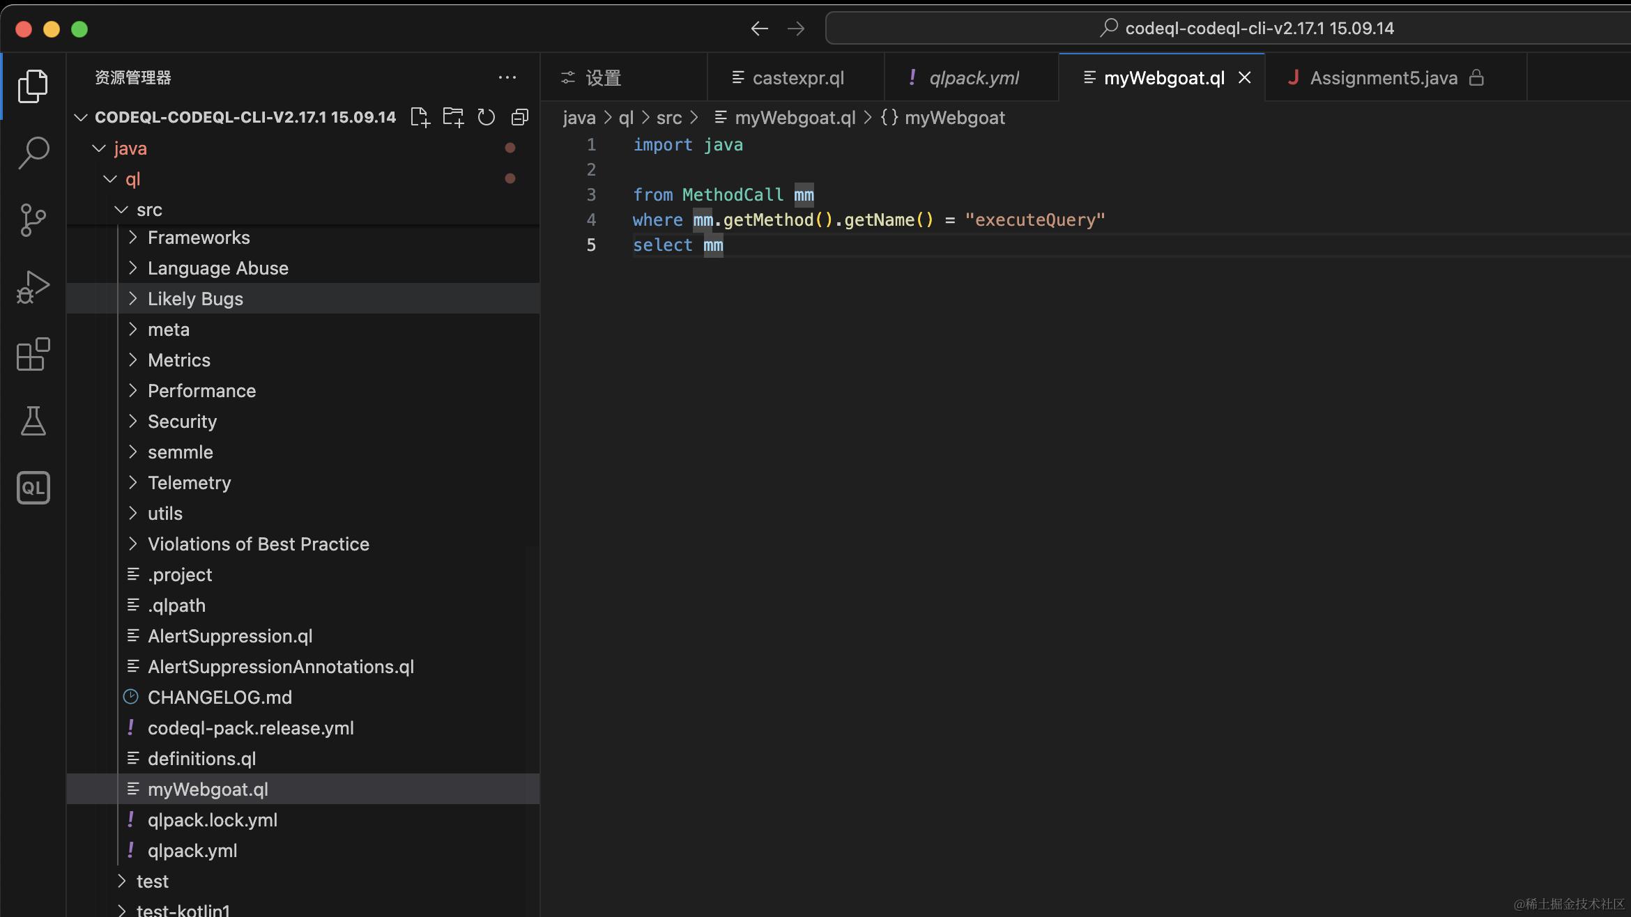Refresh the explorer file tree
Viewport: 1631px width, 917px height.
(487, 117)
